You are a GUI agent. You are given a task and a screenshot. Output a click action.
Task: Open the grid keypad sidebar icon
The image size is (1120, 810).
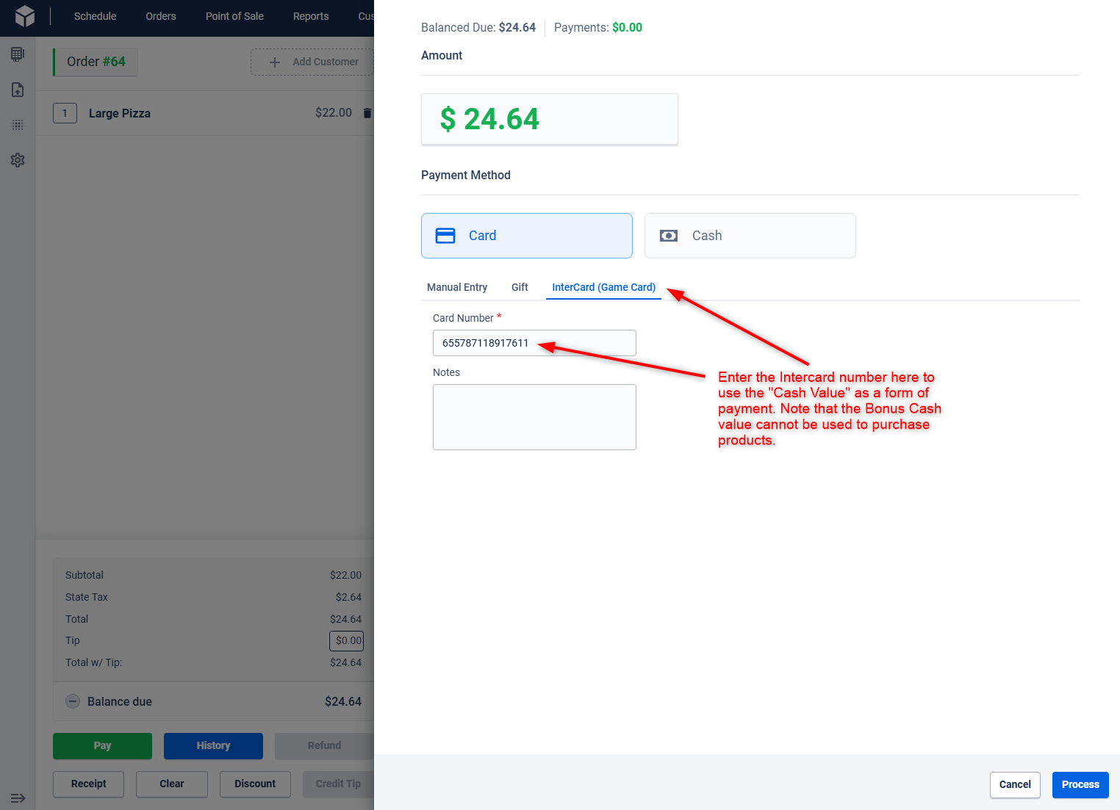point(18,125)
